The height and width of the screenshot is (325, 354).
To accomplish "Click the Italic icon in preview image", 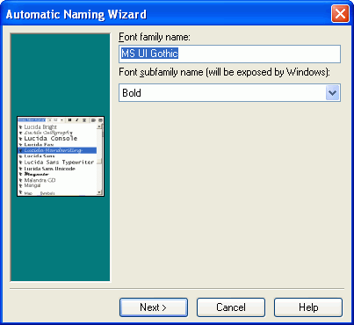I will pyautogui.click(x=77, y=120).
